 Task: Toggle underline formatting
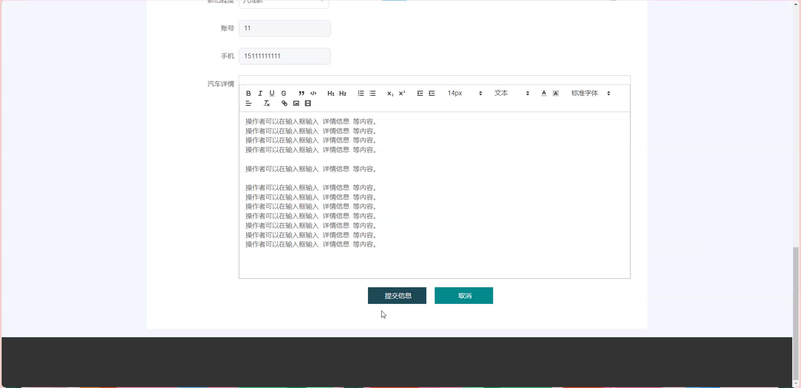(x=272, y=93)
